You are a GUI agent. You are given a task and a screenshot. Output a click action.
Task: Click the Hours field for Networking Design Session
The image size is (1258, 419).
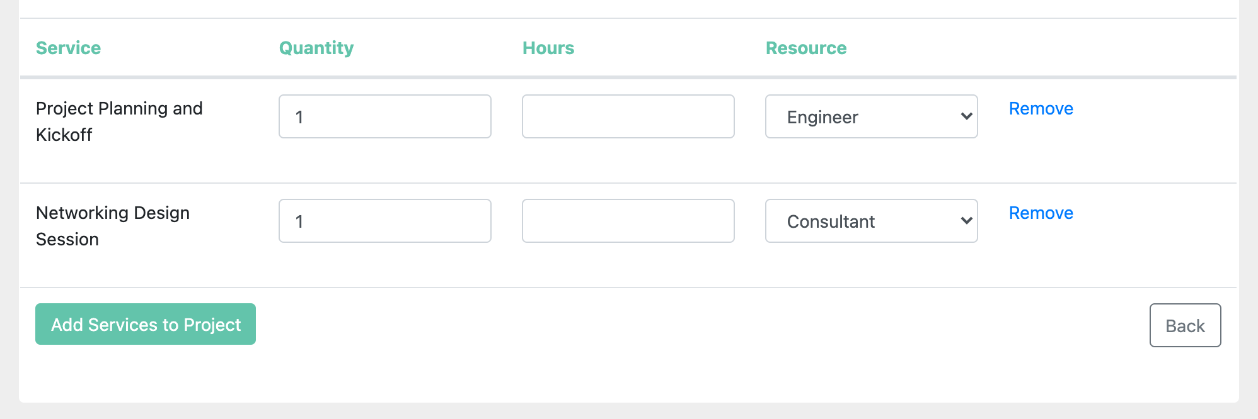628,221
